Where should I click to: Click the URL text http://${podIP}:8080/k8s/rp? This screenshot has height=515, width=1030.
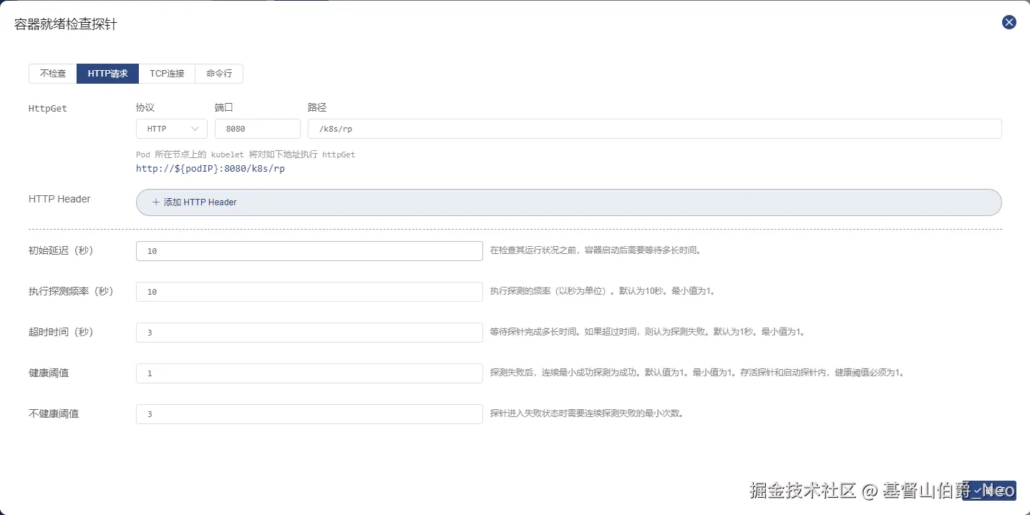coord(210,169)
